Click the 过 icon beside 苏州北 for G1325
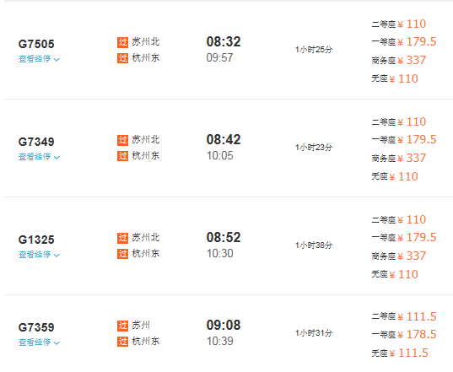Screen dimensions: 453x372 (122, 238)
